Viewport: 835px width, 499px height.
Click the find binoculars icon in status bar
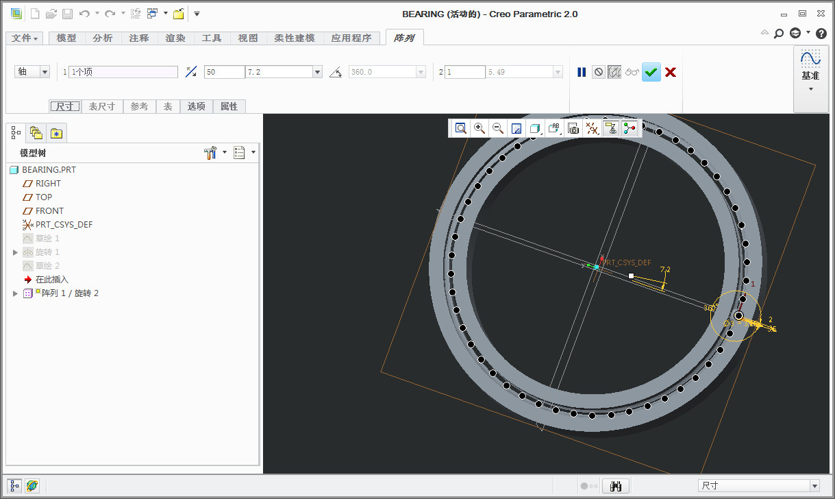(x=616, y=486)
